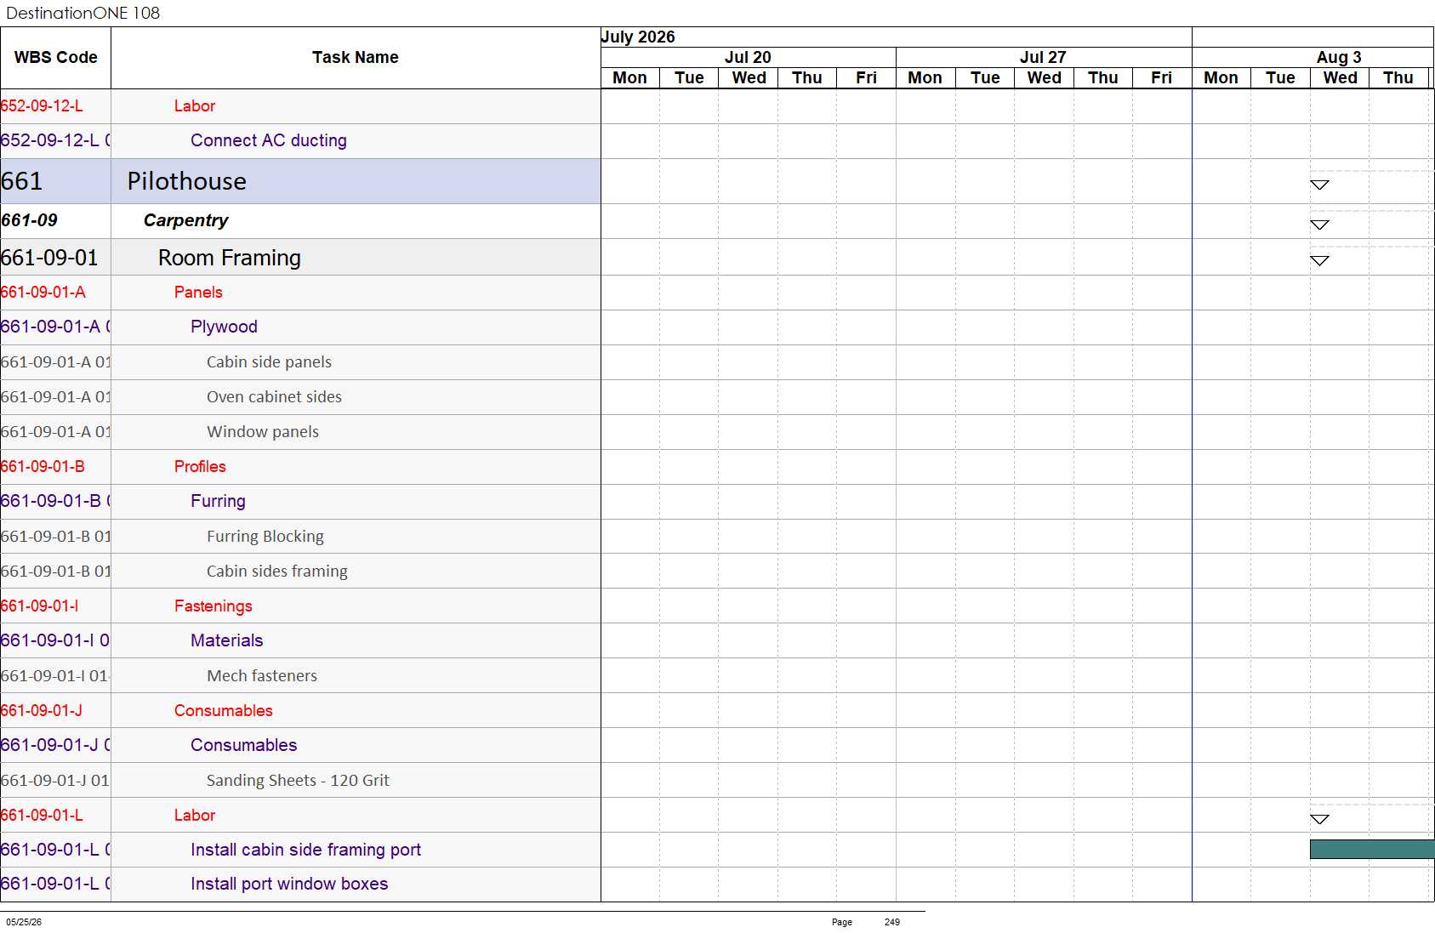Select the Plywood task row

click(300, 327)
